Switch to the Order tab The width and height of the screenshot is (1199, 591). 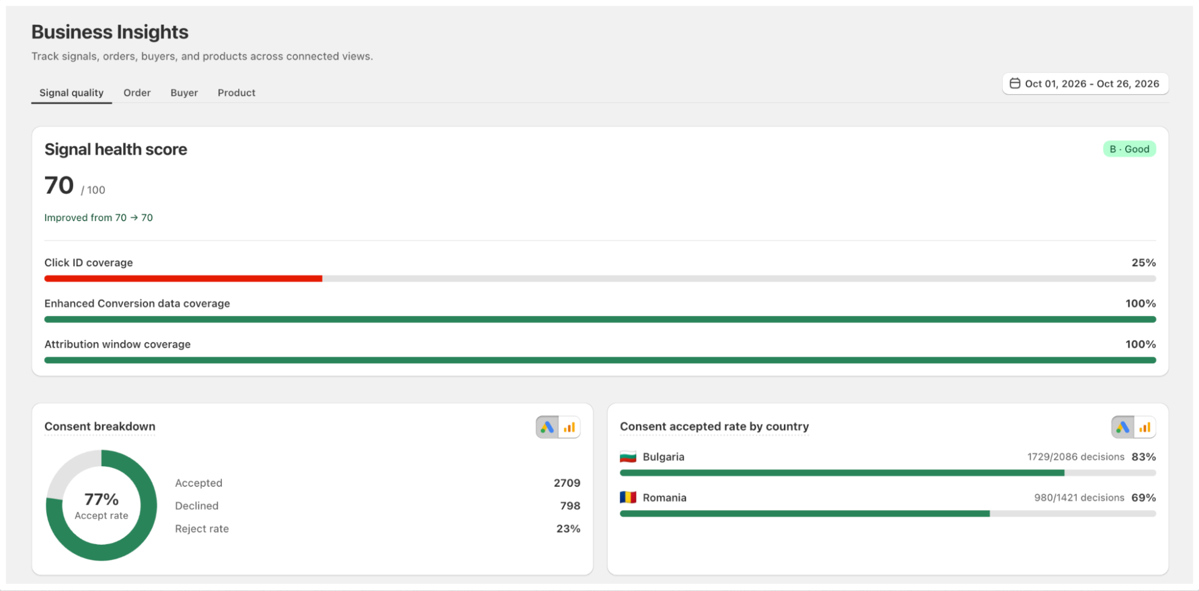pyautogui.click(x=137, y=93)
